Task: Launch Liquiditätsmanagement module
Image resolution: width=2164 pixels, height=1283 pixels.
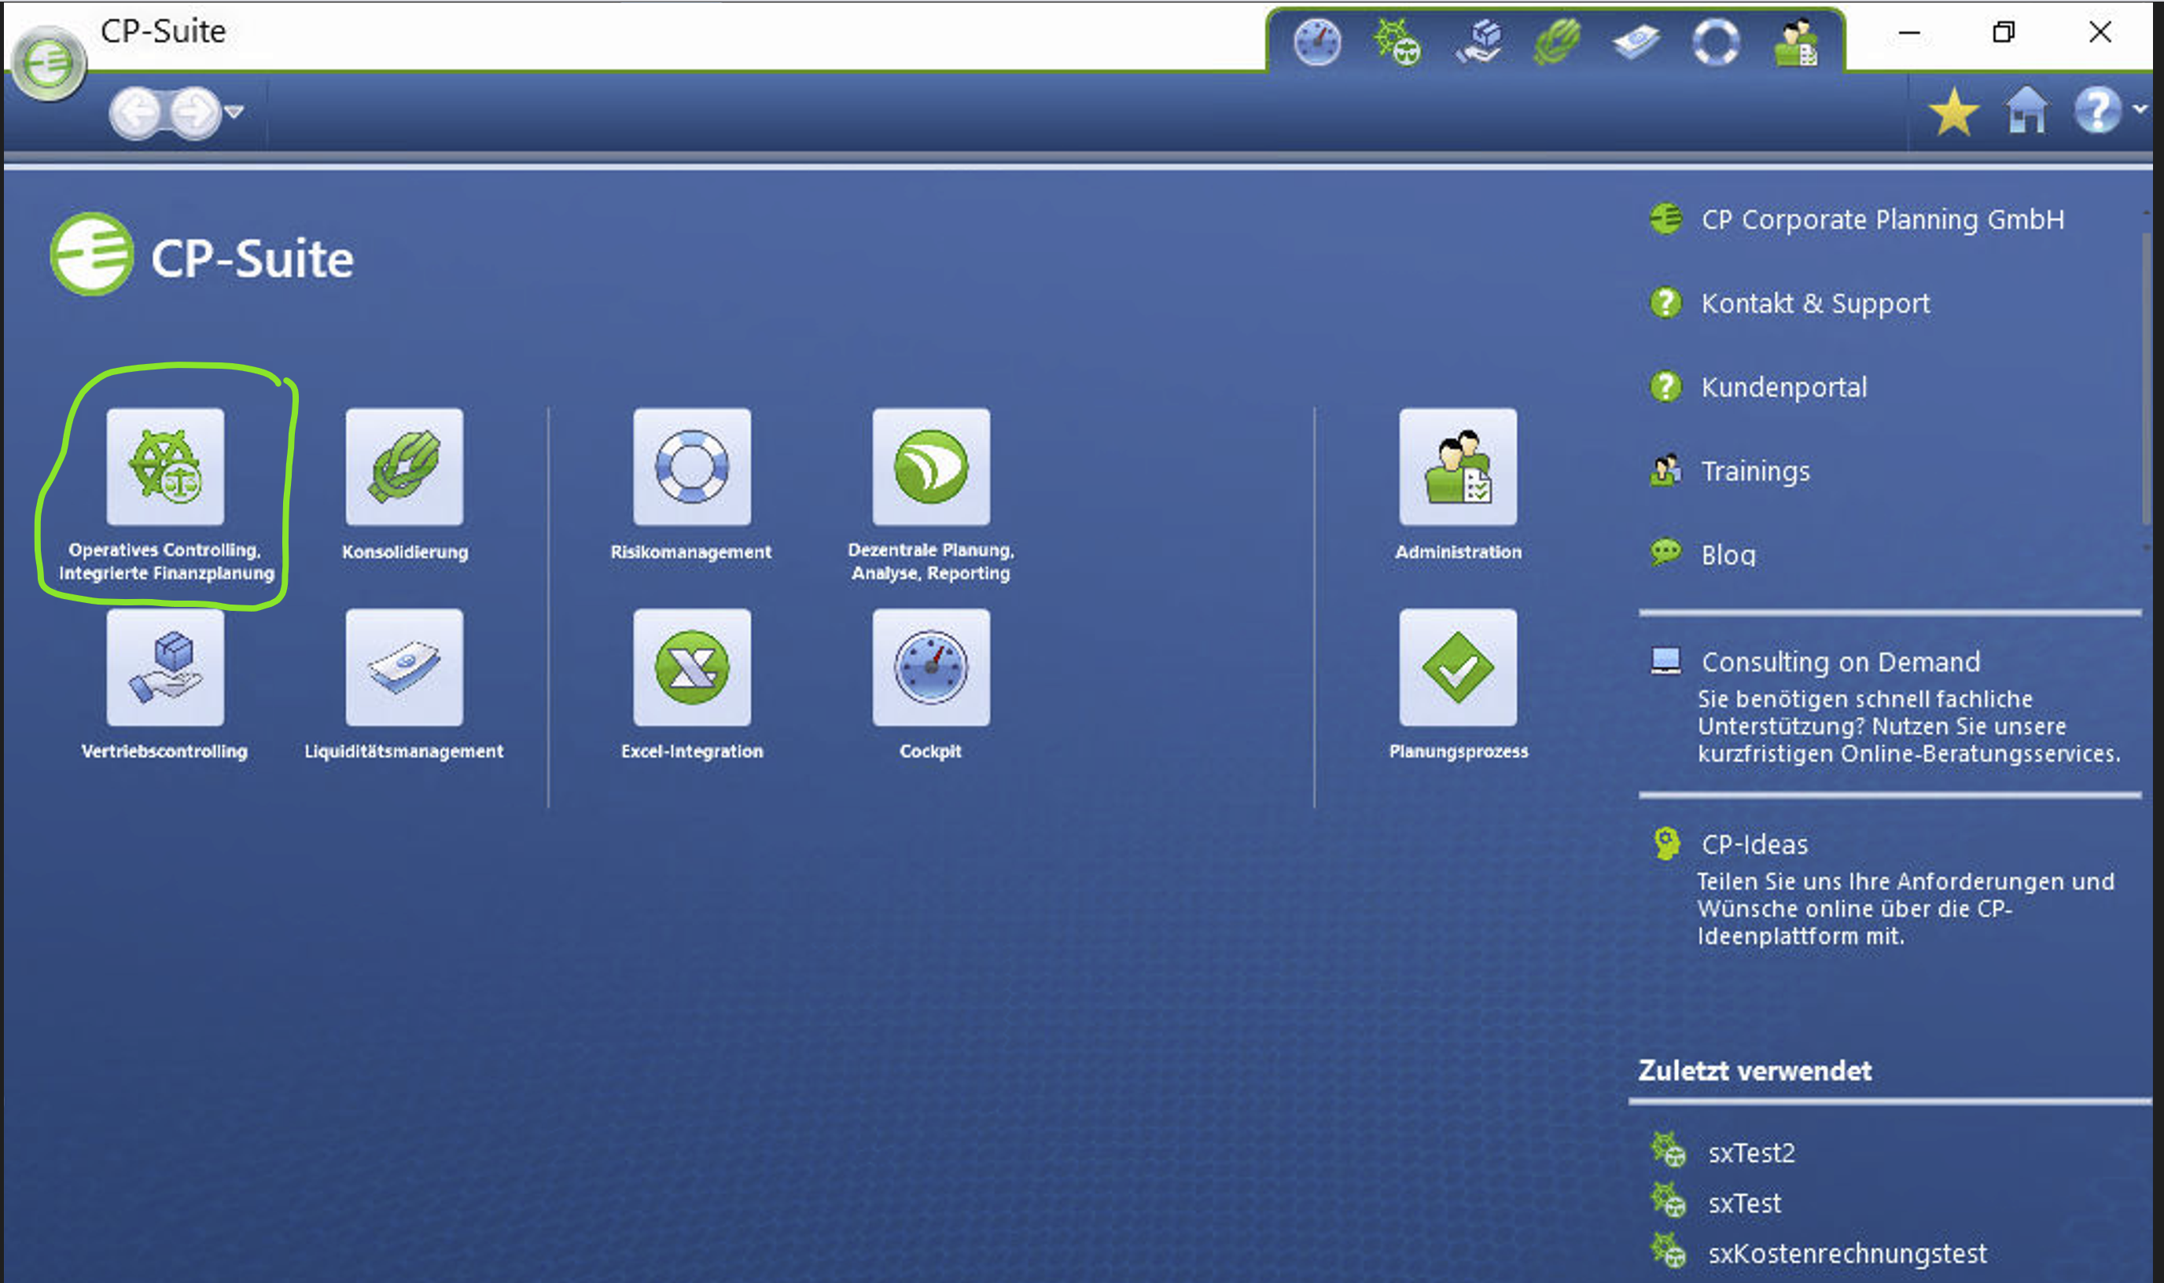Action: pyautogui.click(x=403, y=667)
